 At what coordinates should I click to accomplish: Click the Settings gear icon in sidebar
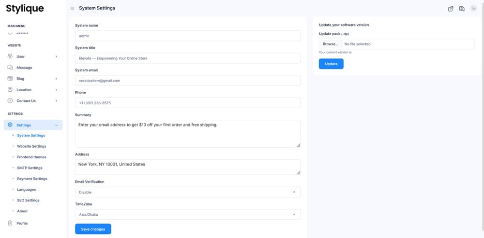pos(10,125)
